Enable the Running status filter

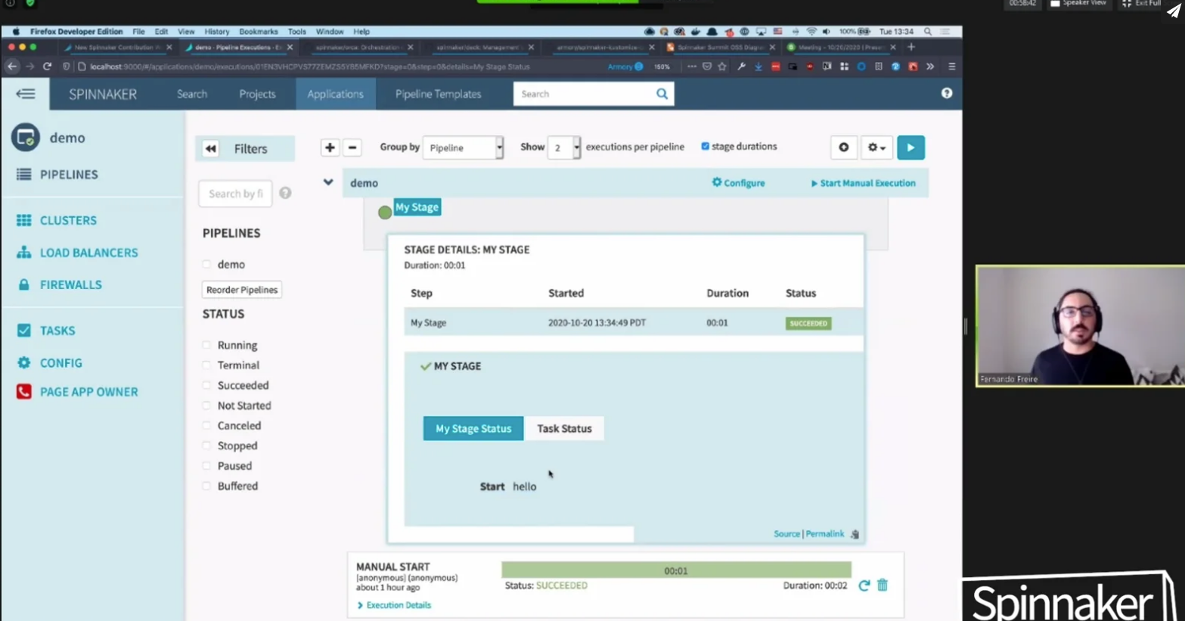pyautogui.click(x=206, y=345)
